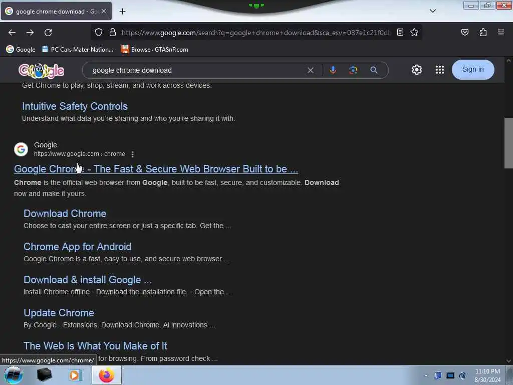Open the Save to Pocket icon
This screenshot has width=513, height=385.
(x=464, y=32)
